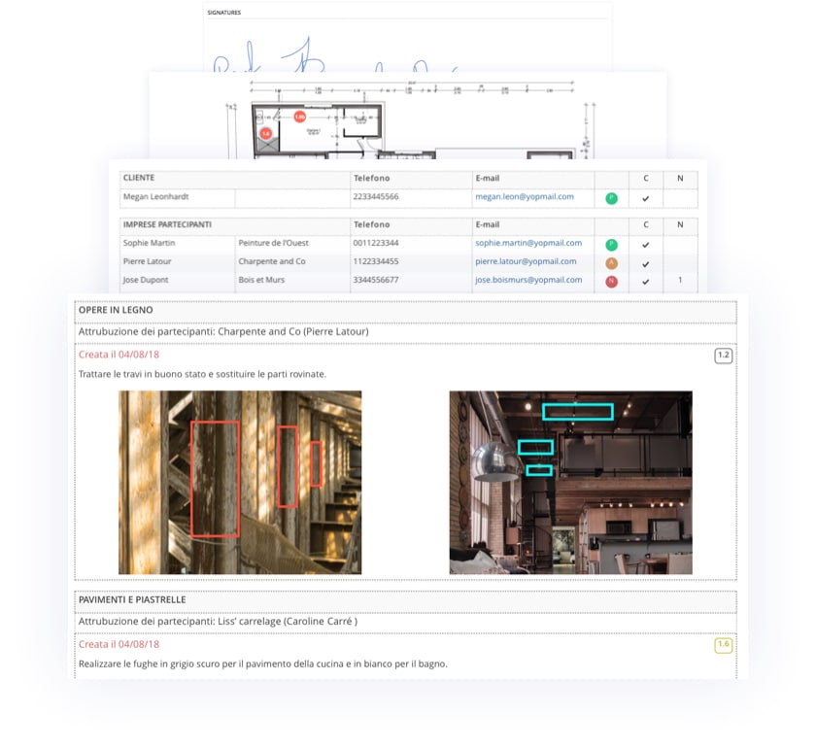
Task: Click the 'Trattare le travi' description text
Action: pos(202,374)
